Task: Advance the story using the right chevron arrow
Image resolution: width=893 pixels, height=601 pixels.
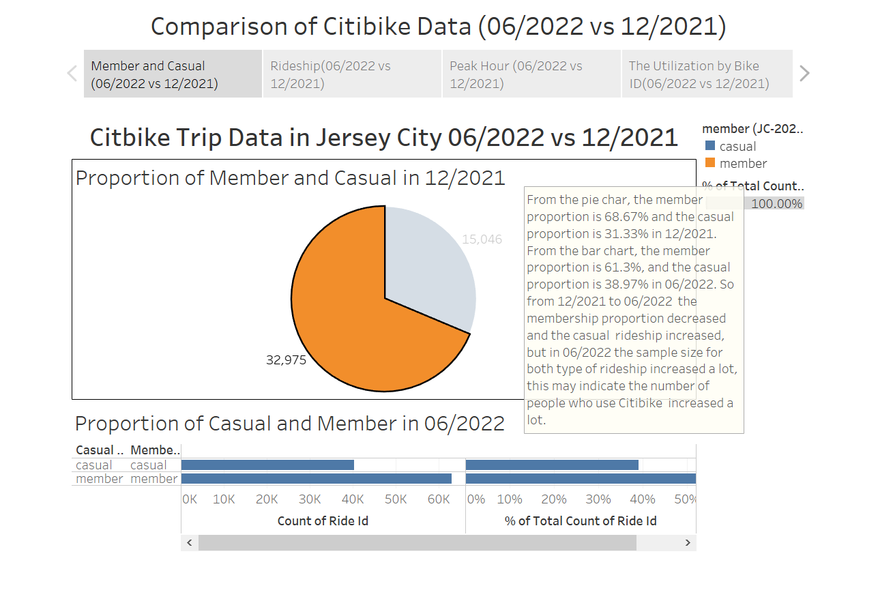Action: pos(805,73)
